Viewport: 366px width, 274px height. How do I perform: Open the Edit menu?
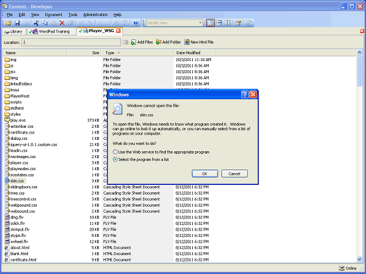[x=22, y=15]
